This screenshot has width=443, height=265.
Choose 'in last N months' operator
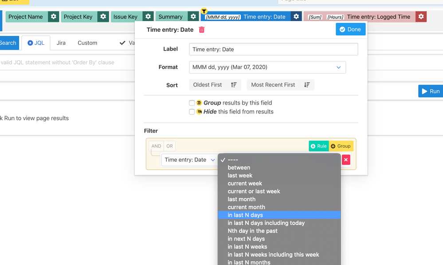click(x=279, y=262)
